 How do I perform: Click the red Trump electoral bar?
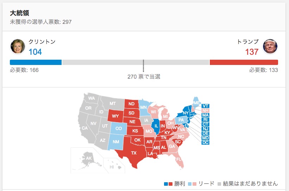pos(244,62)
